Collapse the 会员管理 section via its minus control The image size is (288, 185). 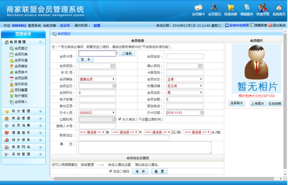pos(40,42)
